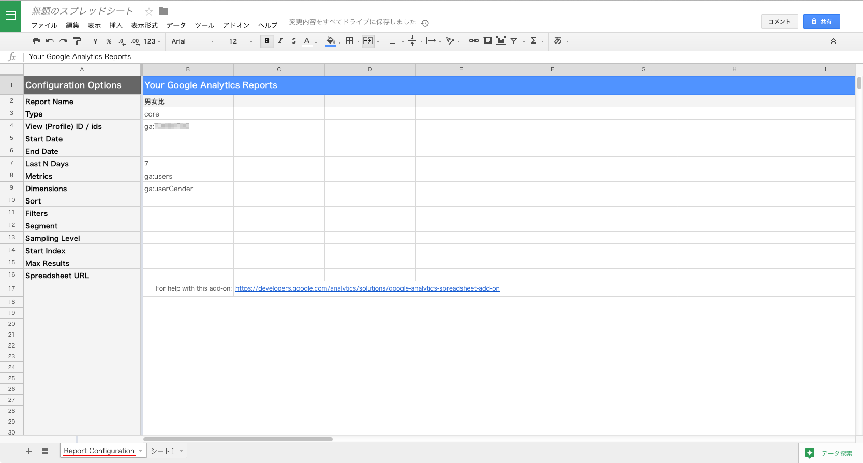Open the add-on help developers.google.com link

click(367, 288)
